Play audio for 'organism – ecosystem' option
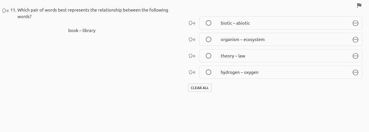369x132 pixels. click(x=192, y=40)
